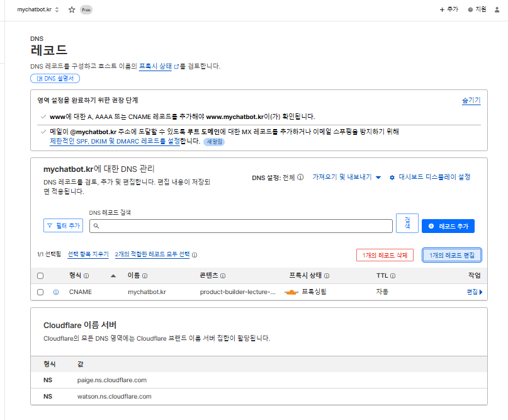Click the 프록싱됨 status text
Image resolution: width=508 pixels, height=420 pixels.
(314, 292)
